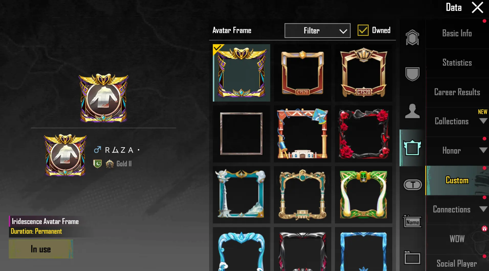Open the Filter dropdown
Viewport: 489px width, 271px height.
point(317,31)
